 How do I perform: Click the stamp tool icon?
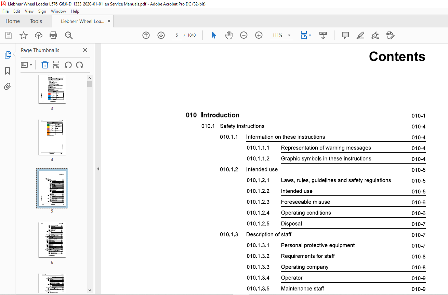click(x=390, y=35)
